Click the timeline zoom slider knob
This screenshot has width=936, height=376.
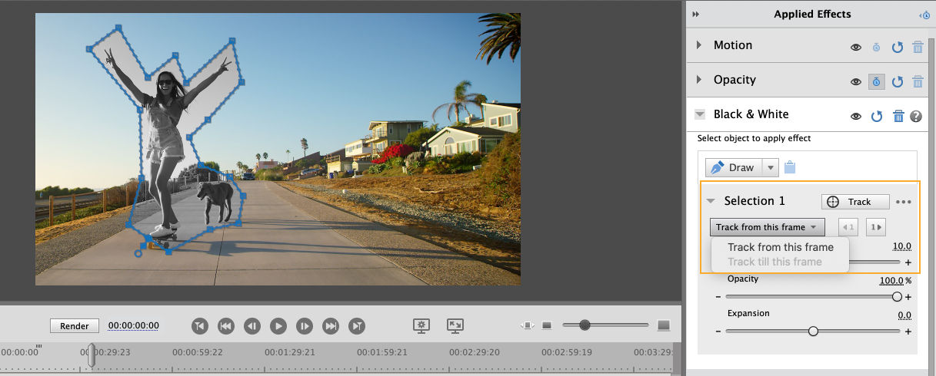pyautogui.click(x=585, y=325)
